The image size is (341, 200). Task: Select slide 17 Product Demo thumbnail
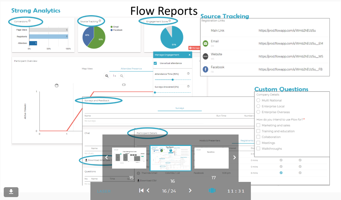coord(211,158)
